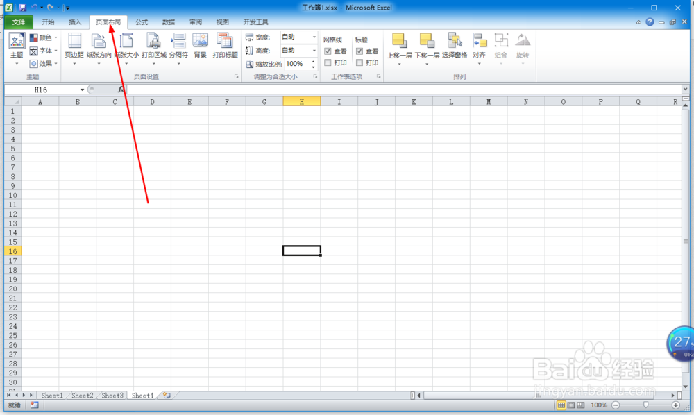Click the zoom in plus button
This screenshot has height=415, width=694.
(x=676, y=405)
